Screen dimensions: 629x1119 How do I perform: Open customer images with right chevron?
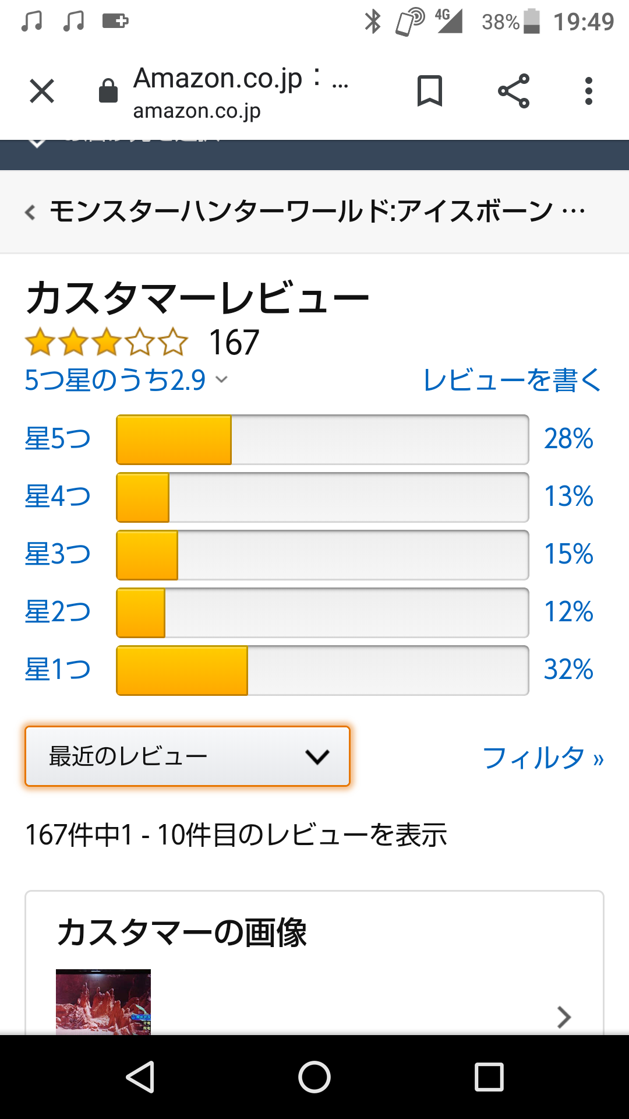[x=564, y=1017]
